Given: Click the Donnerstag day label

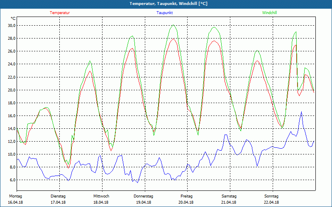Looking at the screenshot, I should (143, 196).
